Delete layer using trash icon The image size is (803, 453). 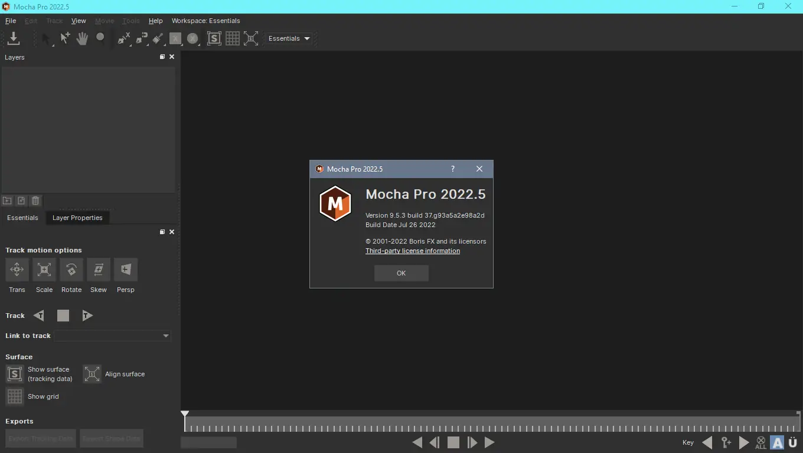pyautogui.click(x=35, y=201)
